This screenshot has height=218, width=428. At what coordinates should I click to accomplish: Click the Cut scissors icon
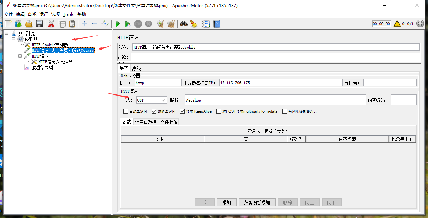coord(51,24)
